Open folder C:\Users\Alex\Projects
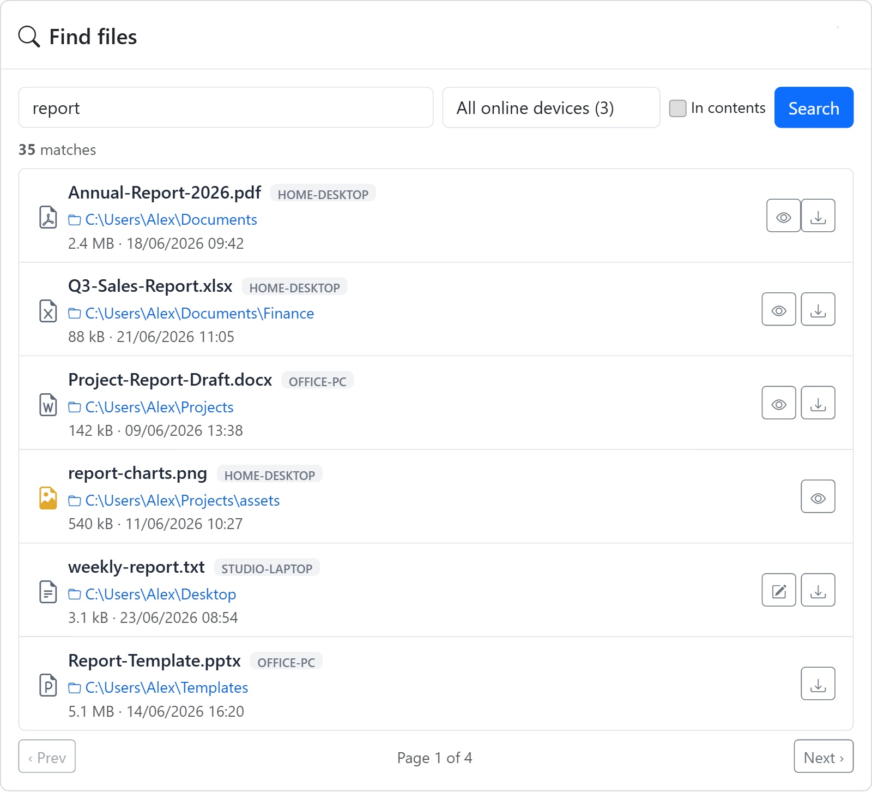 (151, 407)
